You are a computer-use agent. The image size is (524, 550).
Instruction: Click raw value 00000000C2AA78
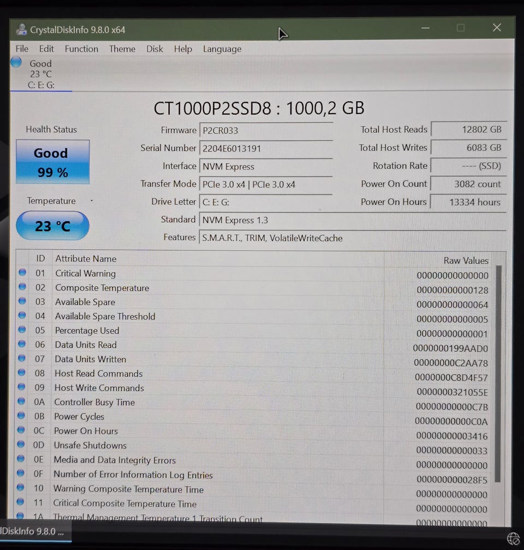pos(451,363)
